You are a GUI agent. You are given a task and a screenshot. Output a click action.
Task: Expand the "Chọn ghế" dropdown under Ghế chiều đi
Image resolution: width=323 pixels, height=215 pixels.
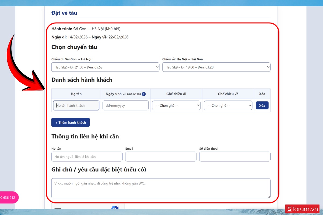(x=176, y=105)
